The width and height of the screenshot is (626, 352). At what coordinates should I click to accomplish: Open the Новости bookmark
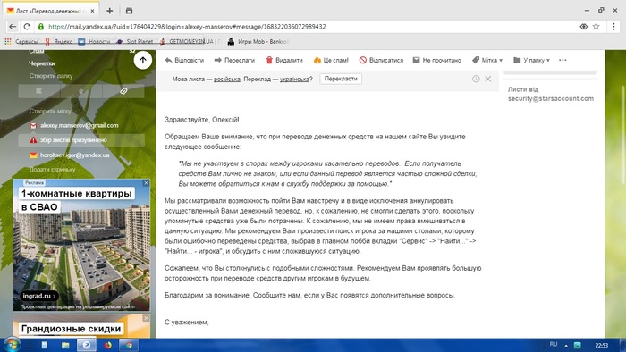[94, 41]
